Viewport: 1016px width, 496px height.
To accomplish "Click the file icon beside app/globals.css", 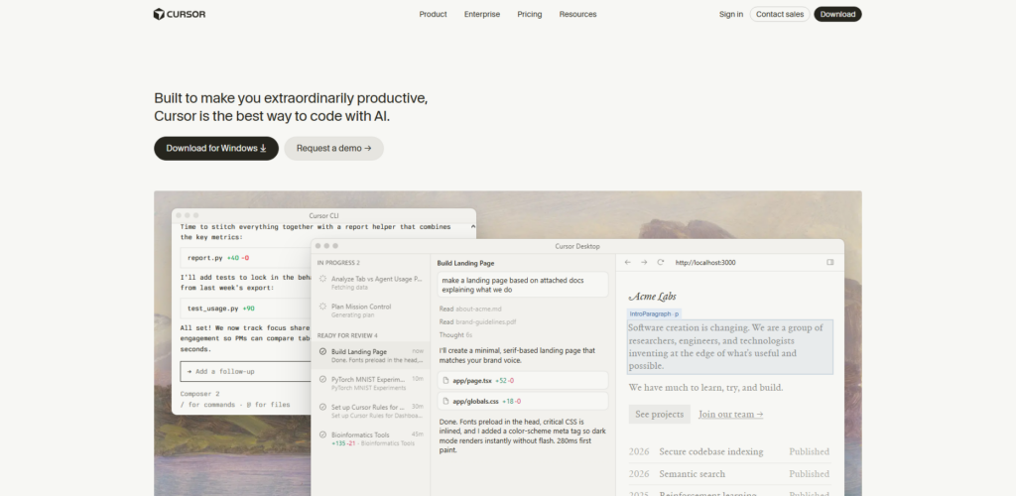I will (x=447, y=401).
